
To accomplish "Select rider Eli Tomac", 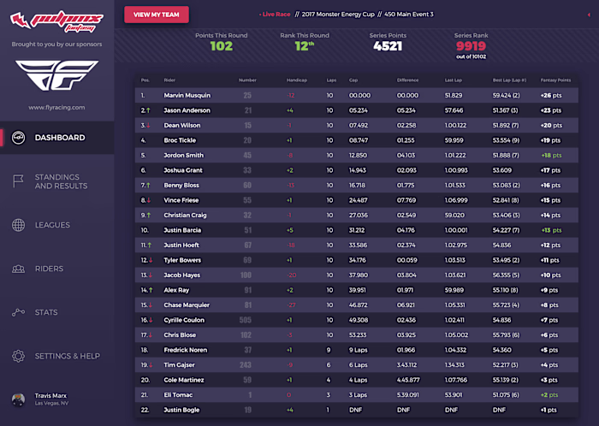I will pyautogui.click(x=178, y=394).
